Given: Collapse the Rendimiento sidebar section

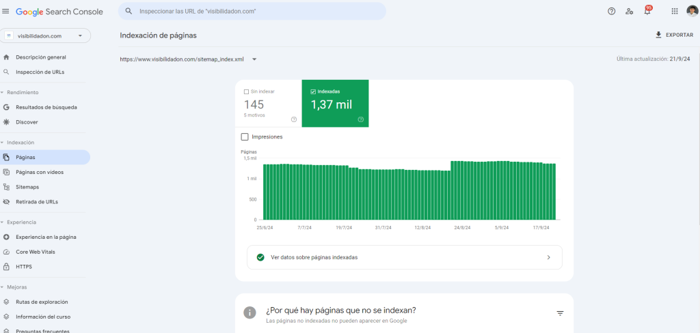Looking at the screenshot, I should click(x=3, y=92).
